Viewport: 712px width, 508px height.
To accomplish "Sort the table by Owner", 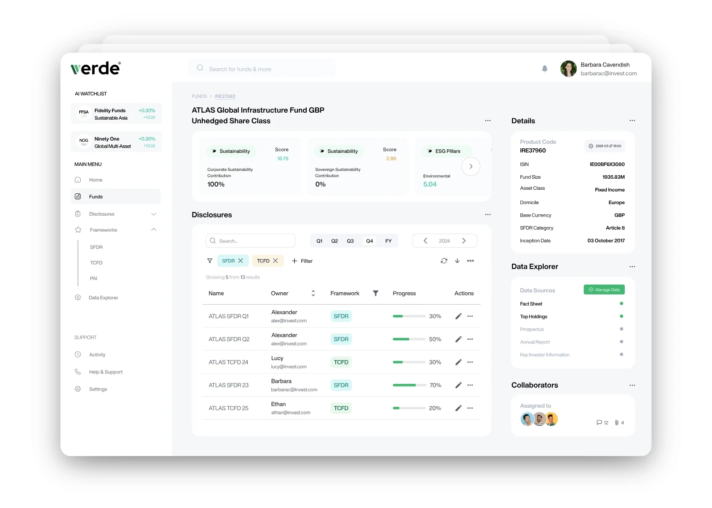I will click(313, 293).
